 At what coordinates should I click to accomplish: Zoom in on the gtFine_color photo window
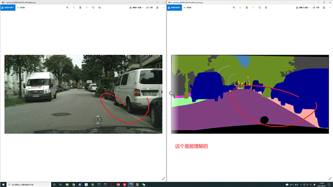point(234,8)
